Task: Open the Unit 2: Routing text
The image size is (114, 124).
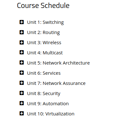Action: 43,32
